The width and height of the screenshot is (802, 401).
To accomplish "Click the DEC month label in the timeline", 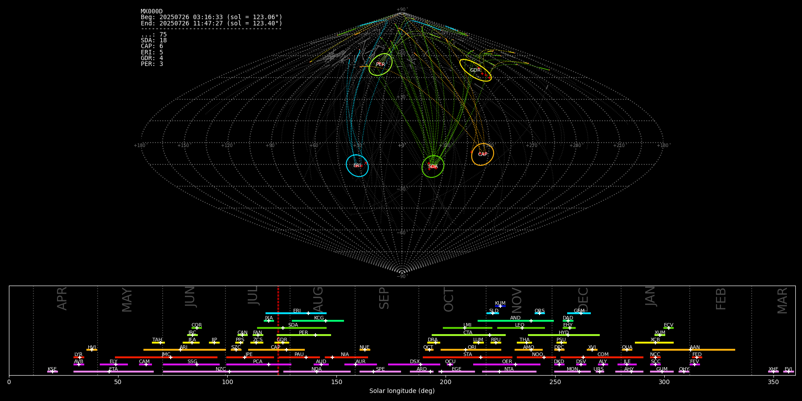I will click(x=583, y=300).
